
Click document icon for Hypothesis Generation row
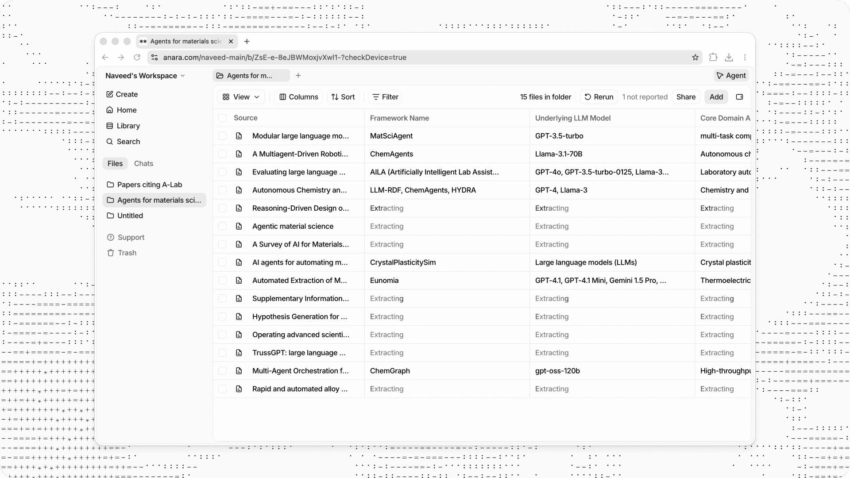[239, 316]
